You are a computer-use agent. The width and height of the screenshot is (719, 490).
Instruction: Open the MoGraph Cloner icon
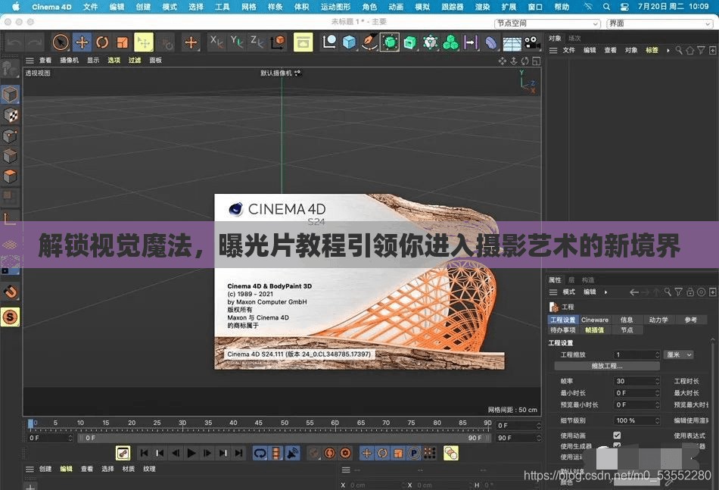tap(430, 42)
